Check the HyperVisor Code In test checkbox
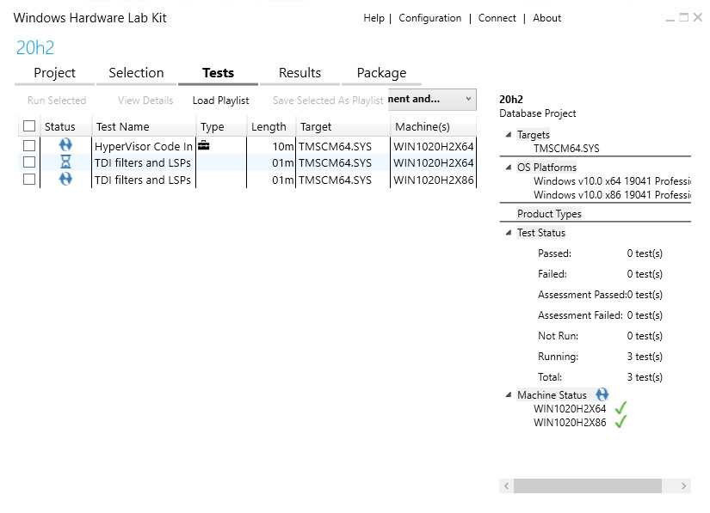710x513 pixels. [x=29, y=145]
